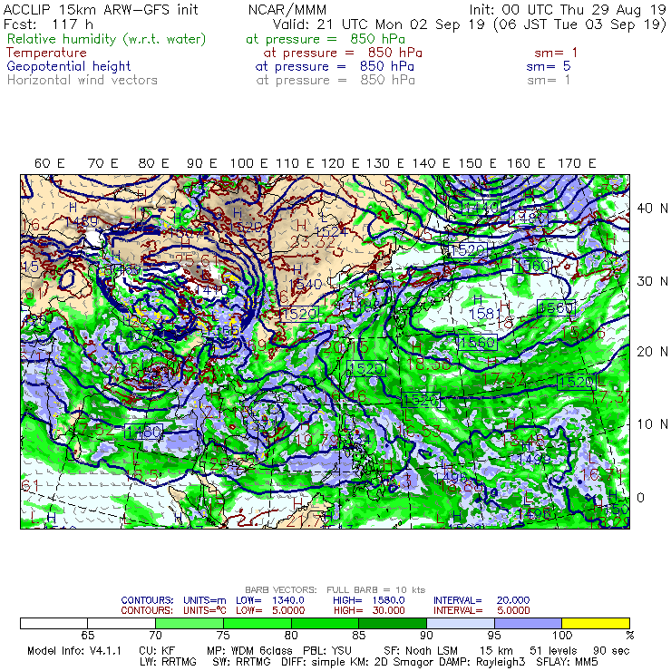Screen dimensions: 671x671
Task: Click the light green 70–75% color bar segment
Action: point(190,623)
